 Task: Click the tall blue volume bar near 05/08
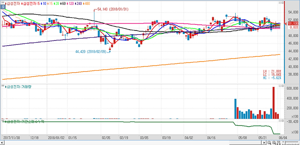click(x=235, y=109)
